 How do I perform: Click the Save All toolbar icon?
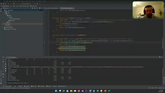coord(3,4)
